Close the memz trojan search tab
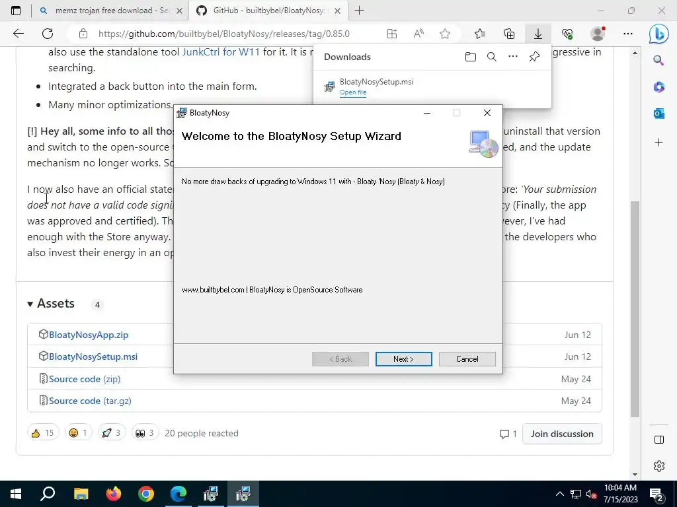Viewport: 677px width, 507px height. pos(180,11)
